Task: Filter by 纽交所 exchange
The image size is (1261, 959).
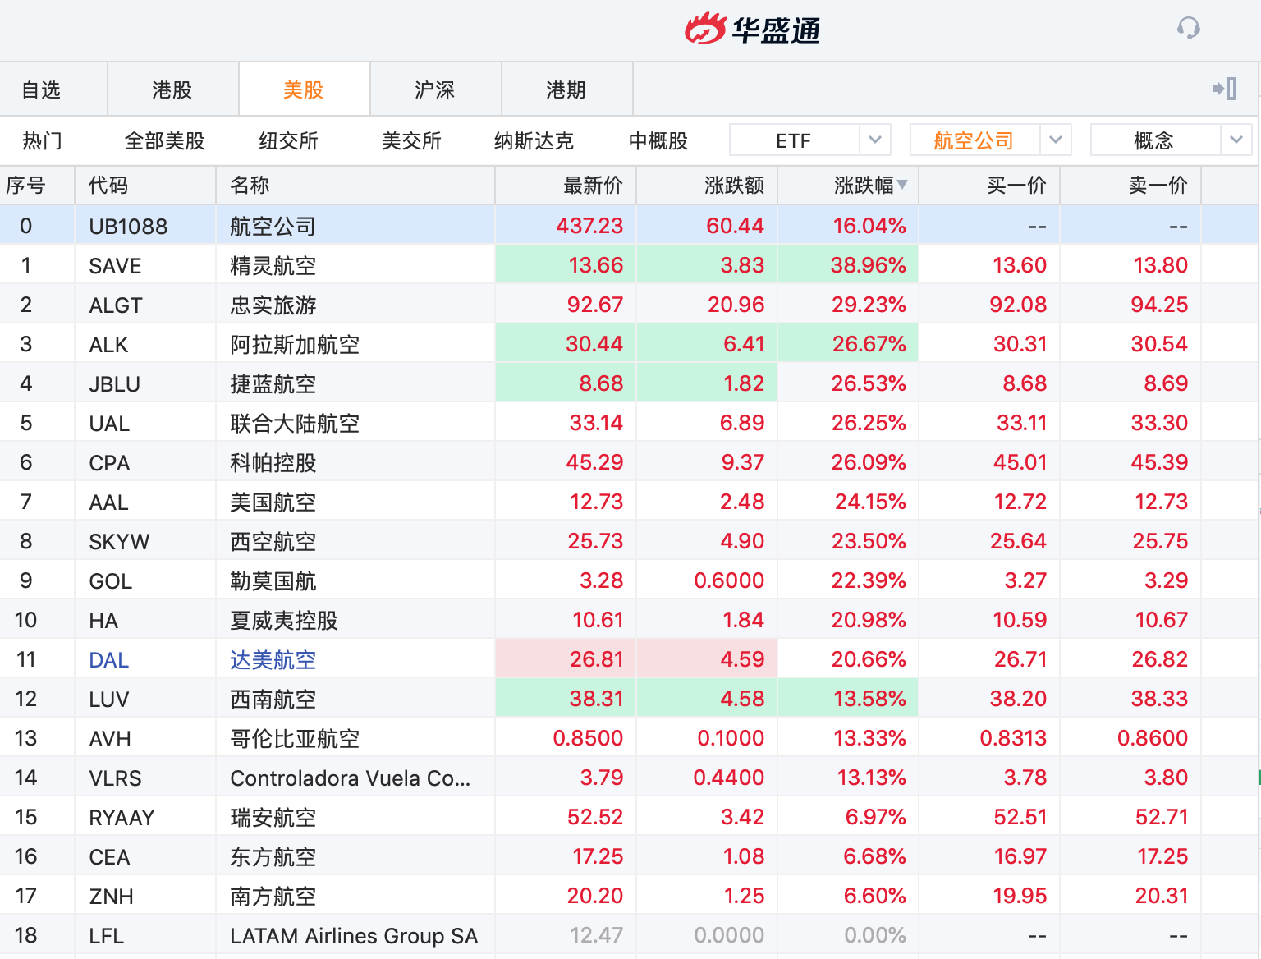Action: (288, 141)
